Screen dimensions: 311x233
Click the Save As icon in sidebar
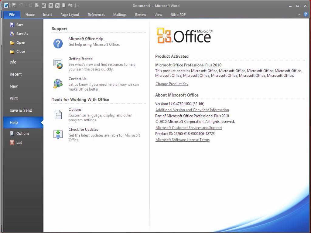click(x=12, y=34)
